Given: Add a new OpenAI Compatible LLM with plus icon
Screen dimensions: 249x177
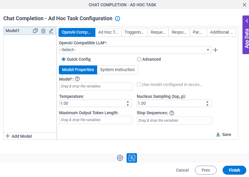Looking at the screenshot, I should (215, 50).
